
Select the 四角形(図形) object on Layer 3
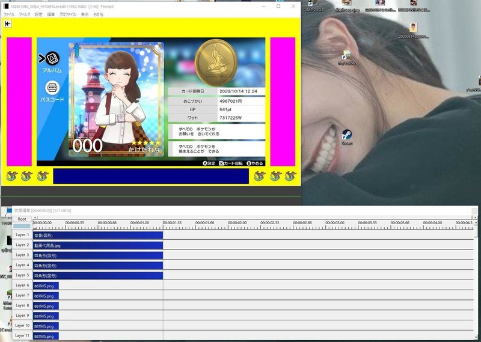[x=98, y=255]
